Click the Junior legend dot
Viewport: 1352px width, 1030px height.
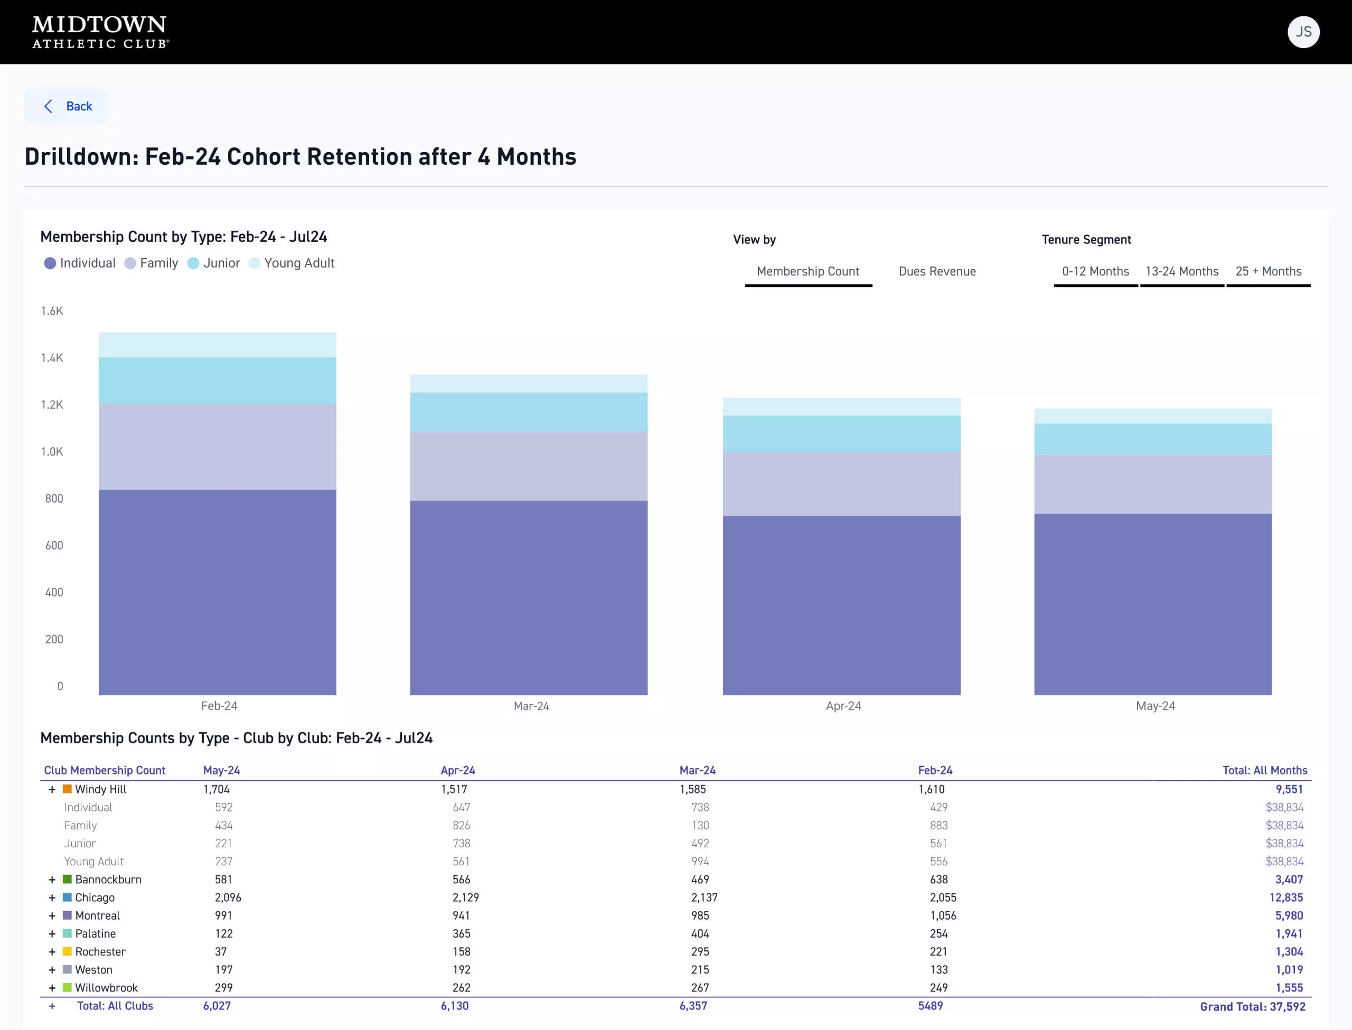(193, 263)
